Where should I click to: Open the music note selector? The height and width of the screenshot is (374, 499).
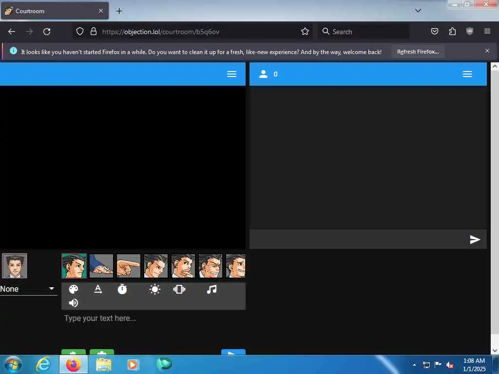[x=211, y=289]
